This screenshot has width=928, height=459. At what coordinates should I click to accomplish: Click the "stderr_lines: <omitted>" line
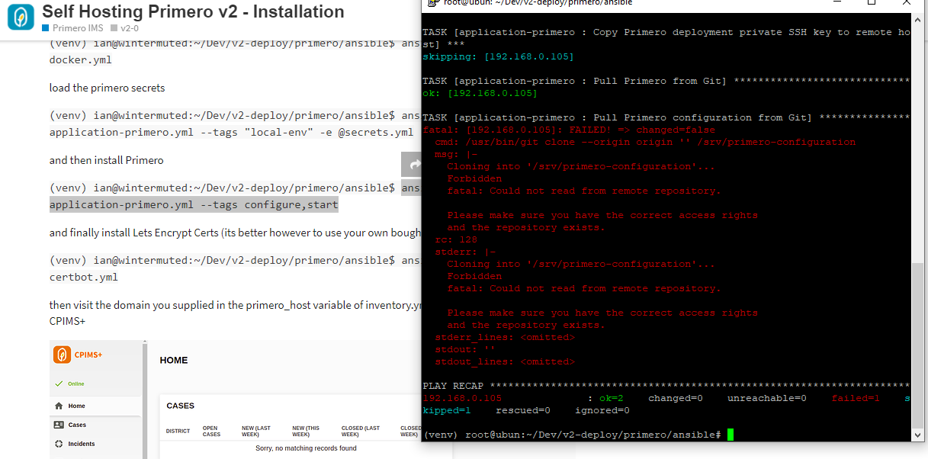(x=505, y=337)
